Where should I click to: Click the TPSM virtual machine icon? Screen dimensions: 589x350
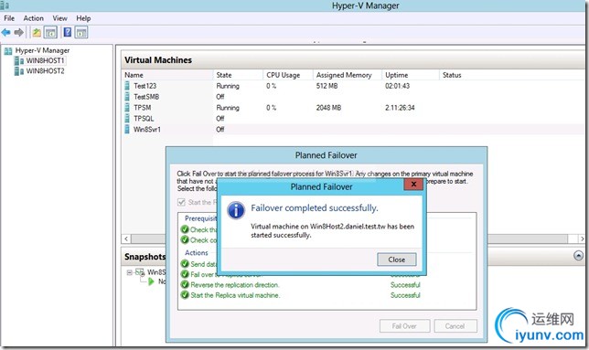(127, 108)
